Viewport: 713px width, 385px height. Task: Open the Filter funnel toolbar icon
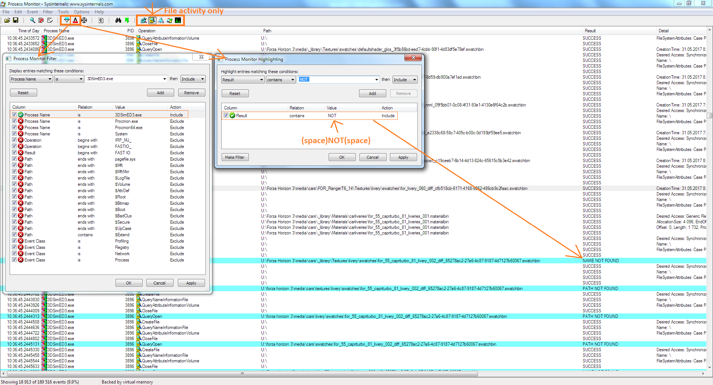66,20
